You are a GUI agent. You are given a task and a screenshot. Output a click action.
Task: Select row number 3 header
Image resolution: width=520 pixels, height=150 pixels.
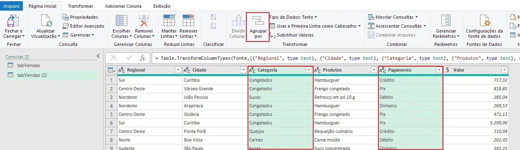click(x=111, y=97)
